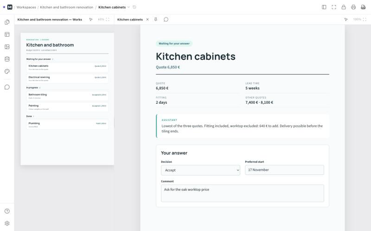Enter fullscreen from top-right toolbar
Image resolution: width=371 pixels, height=231 pixels.
tap(334, 7)
